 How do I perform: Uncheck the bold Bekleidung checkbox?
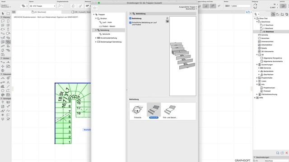(x=131, y=18)
